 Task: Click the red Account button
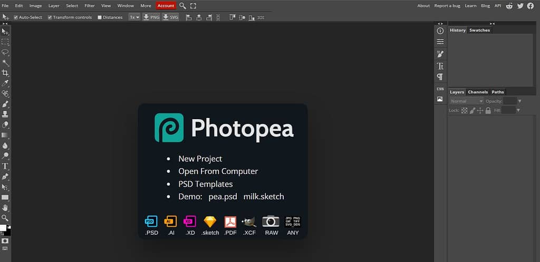[x=166, y=5]
